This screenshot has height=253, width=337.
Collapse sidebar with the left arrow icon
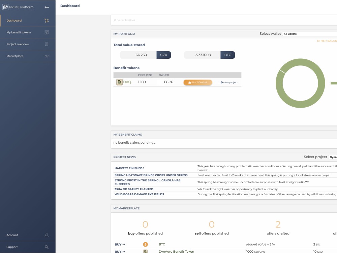[47, 7]
